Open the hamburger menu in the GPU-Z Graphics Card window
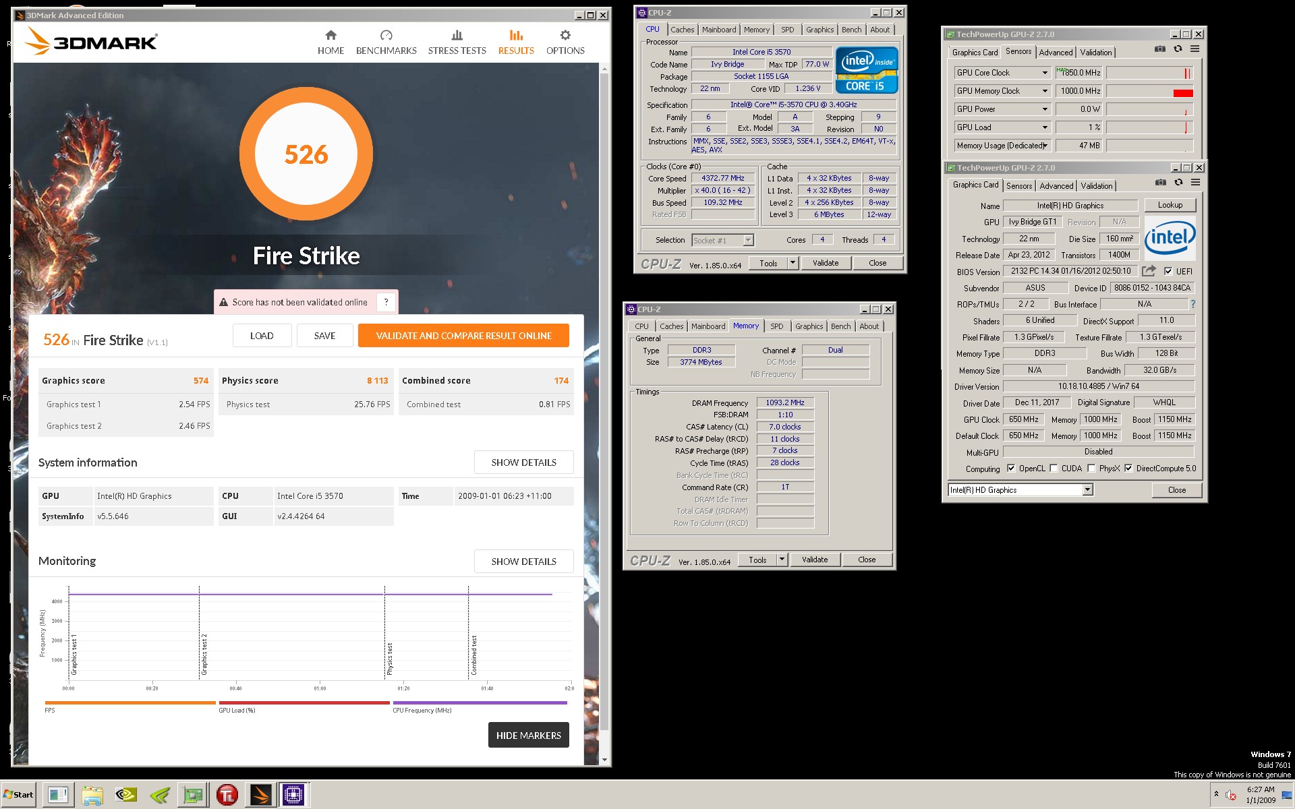Image resolution: width=1295 pixels, height=809 pixels. [1195, 183]
